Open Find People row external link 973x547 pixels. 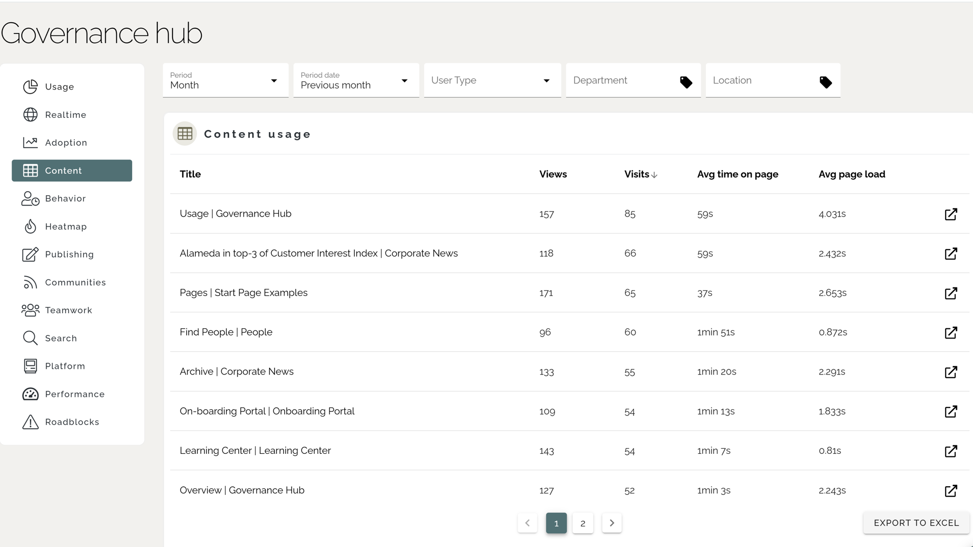(951, 332)
